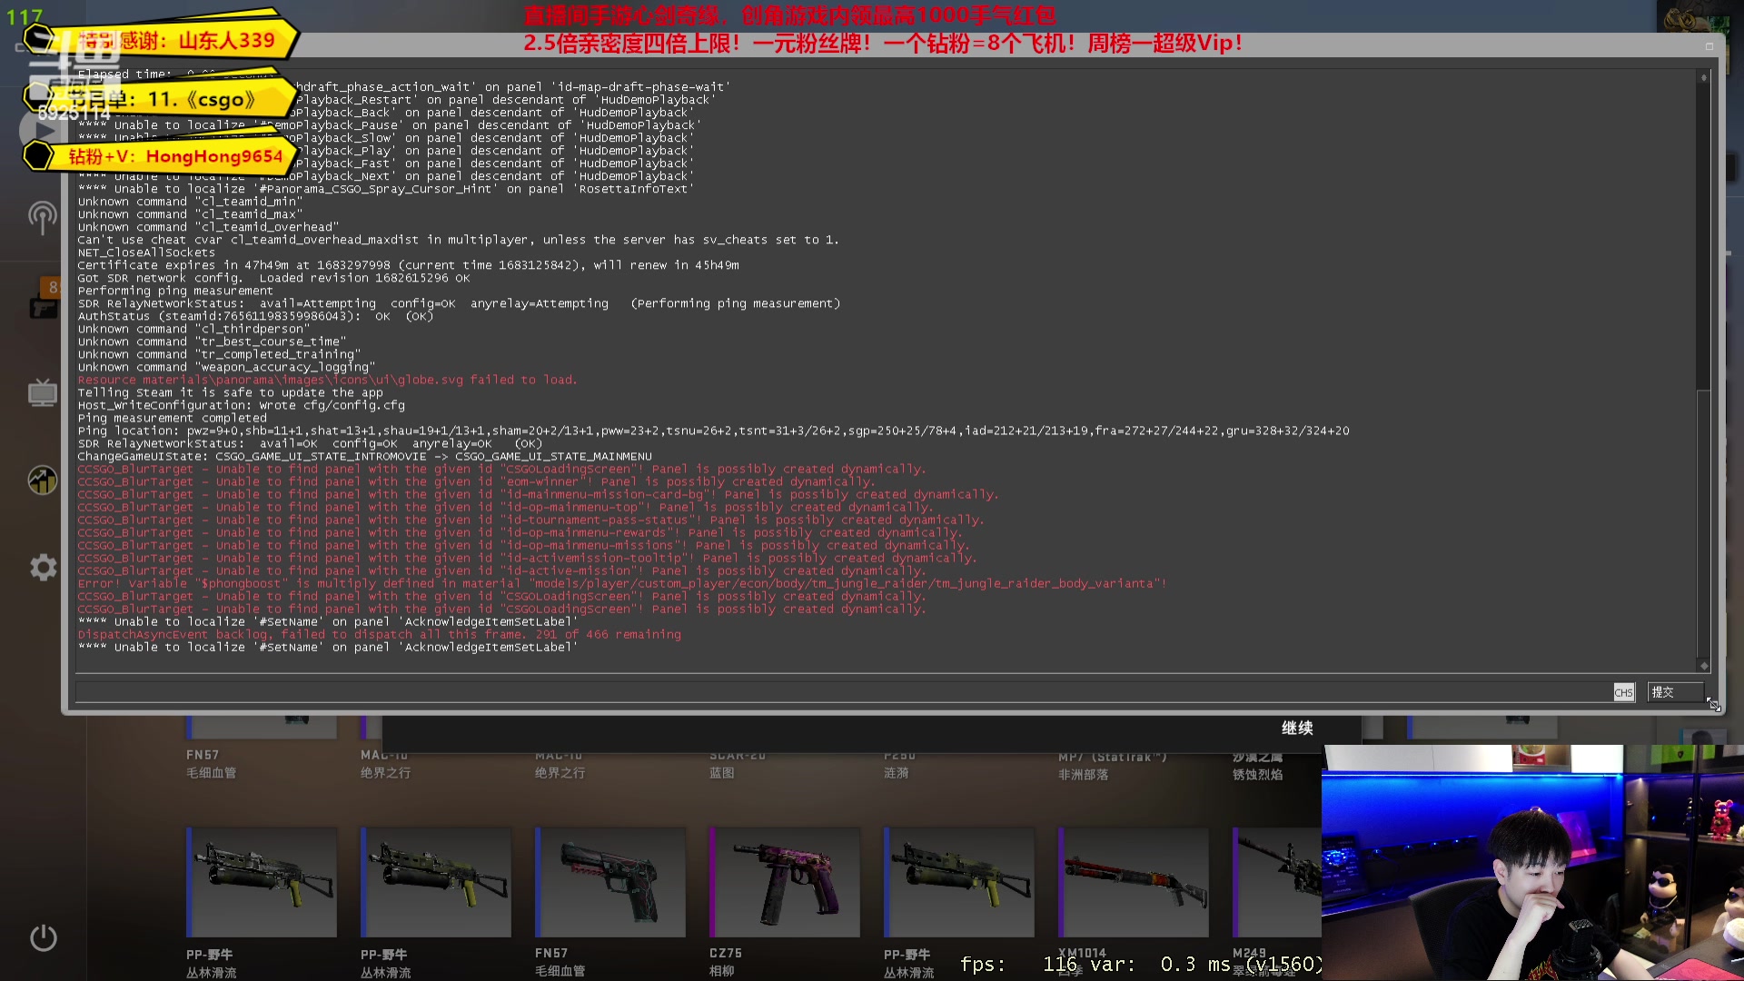Select the XM1014 shotgun item thumbnail
This screenshot has width=1744, height=981.
[x=1134, y=882]
